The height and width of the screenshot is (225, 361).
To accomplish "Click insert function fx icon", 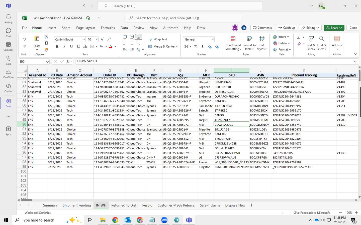I will (x=68, y=61).
